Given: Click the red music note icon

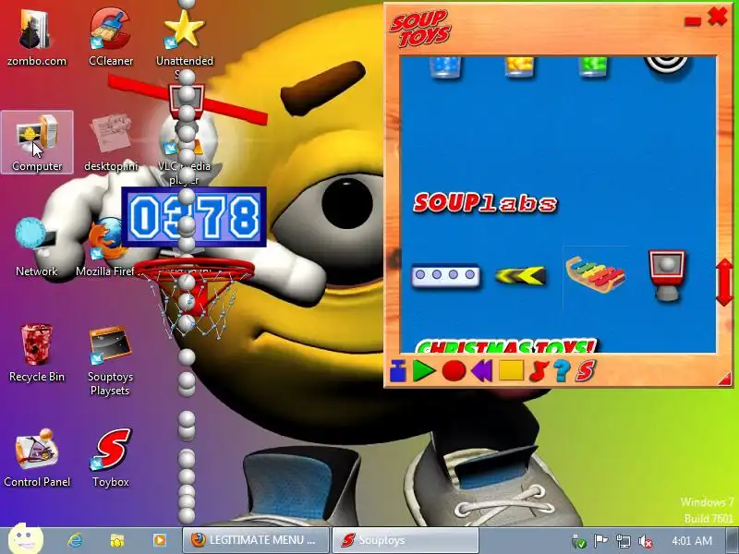Looking at the screenshot, I should coord(539,371).
